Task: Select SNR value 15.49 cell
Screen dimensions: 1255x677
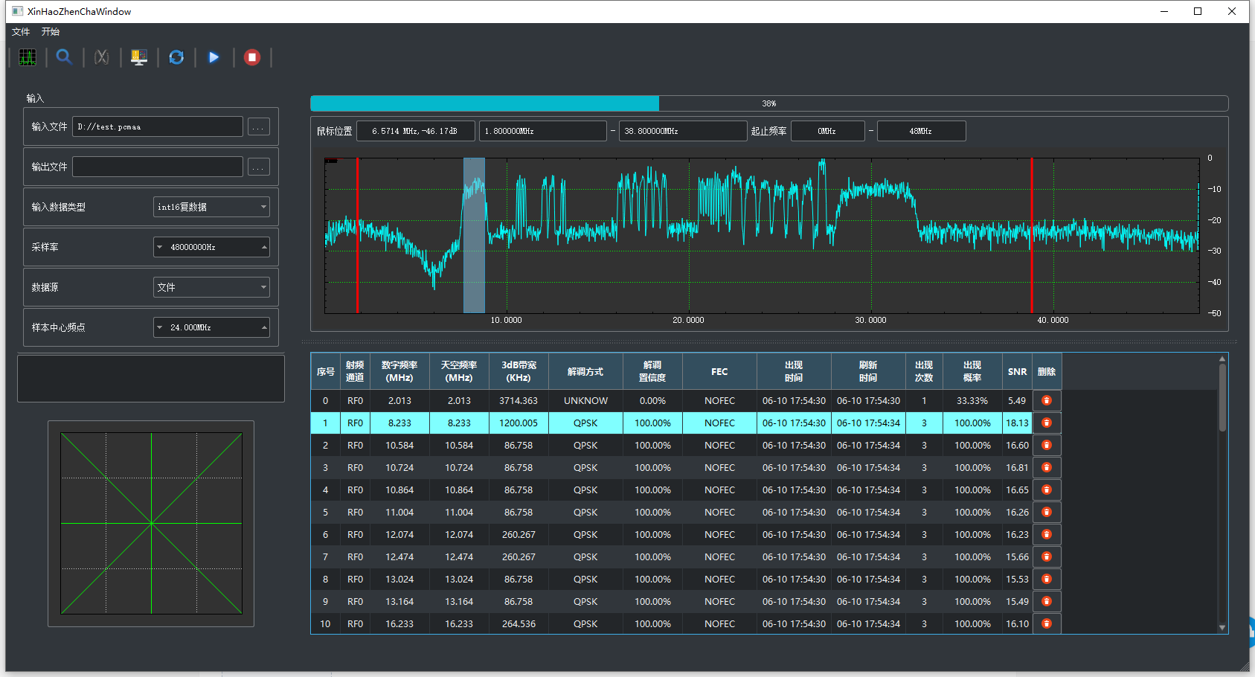Action: 1017,601
